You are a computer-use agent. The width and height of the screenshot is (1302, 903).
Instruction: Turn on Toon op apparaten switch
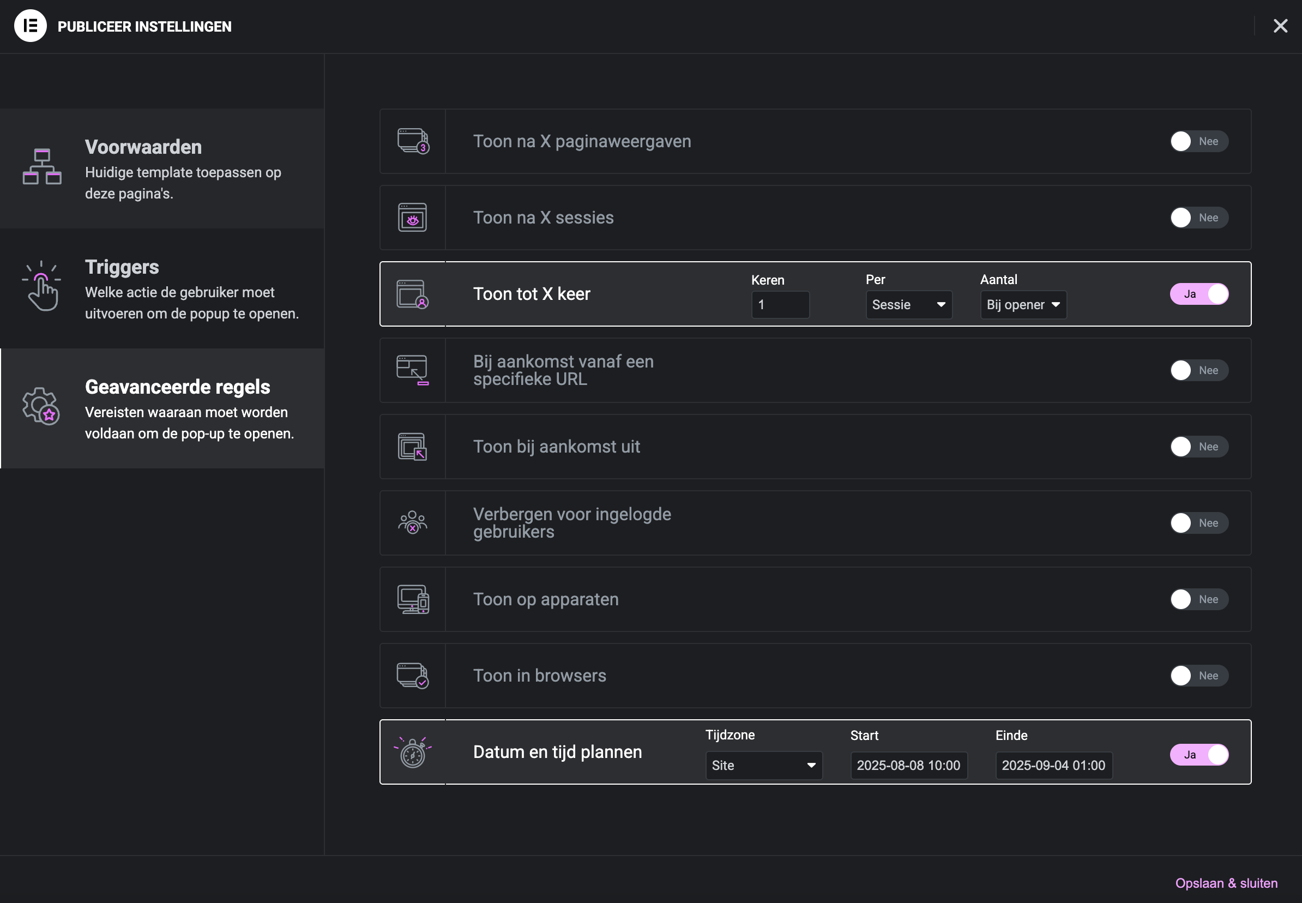(1198, 599)
